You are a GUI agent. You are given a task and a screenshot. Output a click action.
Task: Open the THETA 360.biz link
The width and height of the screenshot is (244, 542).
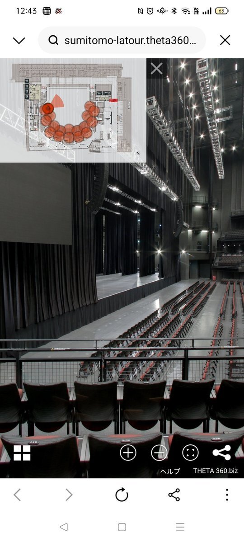pyautogui.click(x=216, y=471)
